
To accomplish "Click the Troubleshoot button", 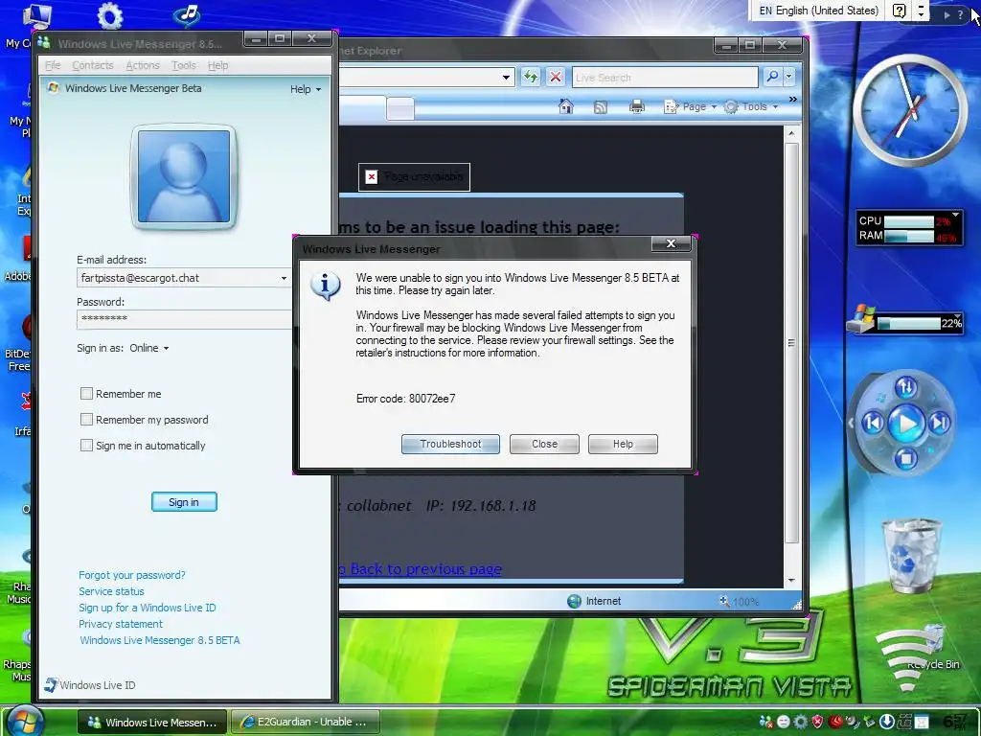I will (450, 444).
